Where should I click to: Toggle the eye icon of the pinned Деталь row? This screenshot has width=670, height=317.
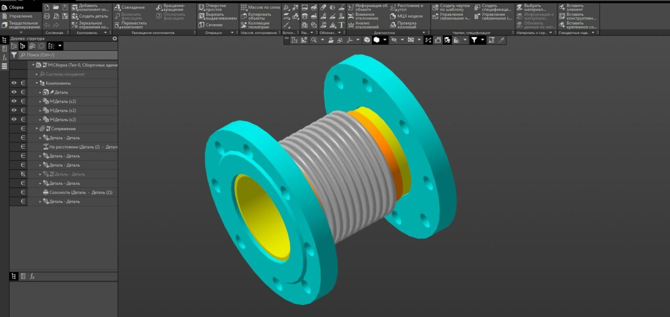pyautogui.click(x=14, y=92)
